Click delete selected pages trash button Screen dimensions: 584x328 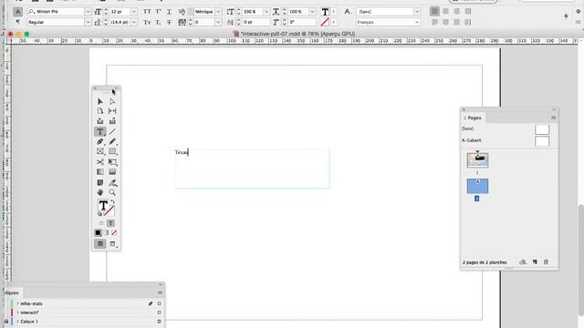[546, 262]
